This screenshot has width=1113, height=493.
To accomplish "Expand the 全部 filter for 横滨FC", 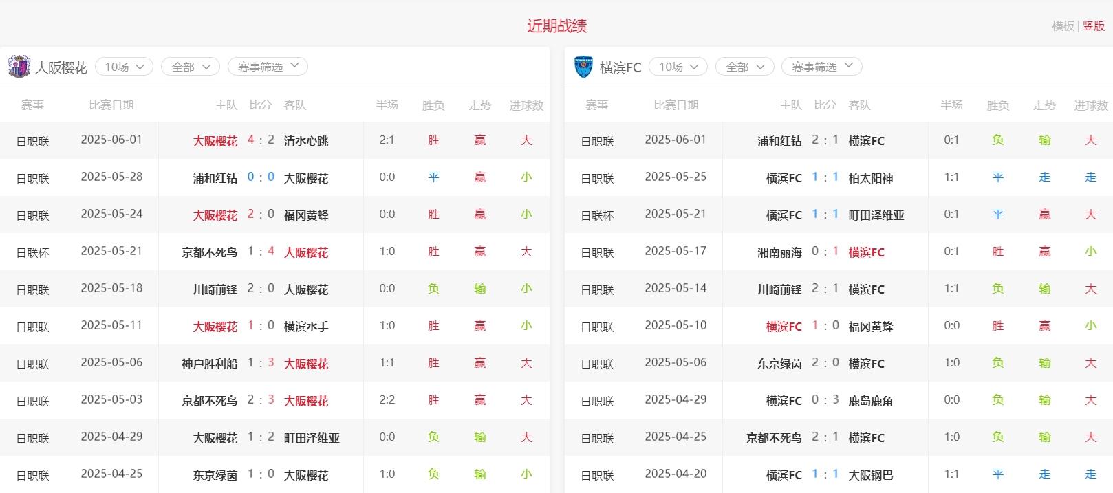I will pos(744,67).
